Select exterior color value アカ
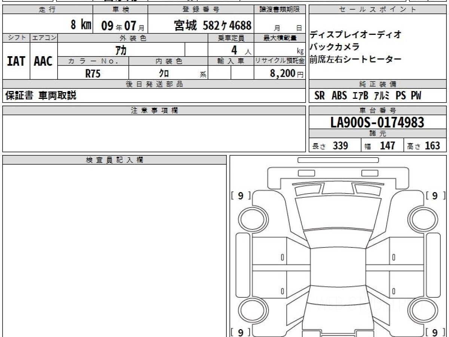Image resolution: width=449 pixels, height=337 pixels. click(x=120, y=50)
